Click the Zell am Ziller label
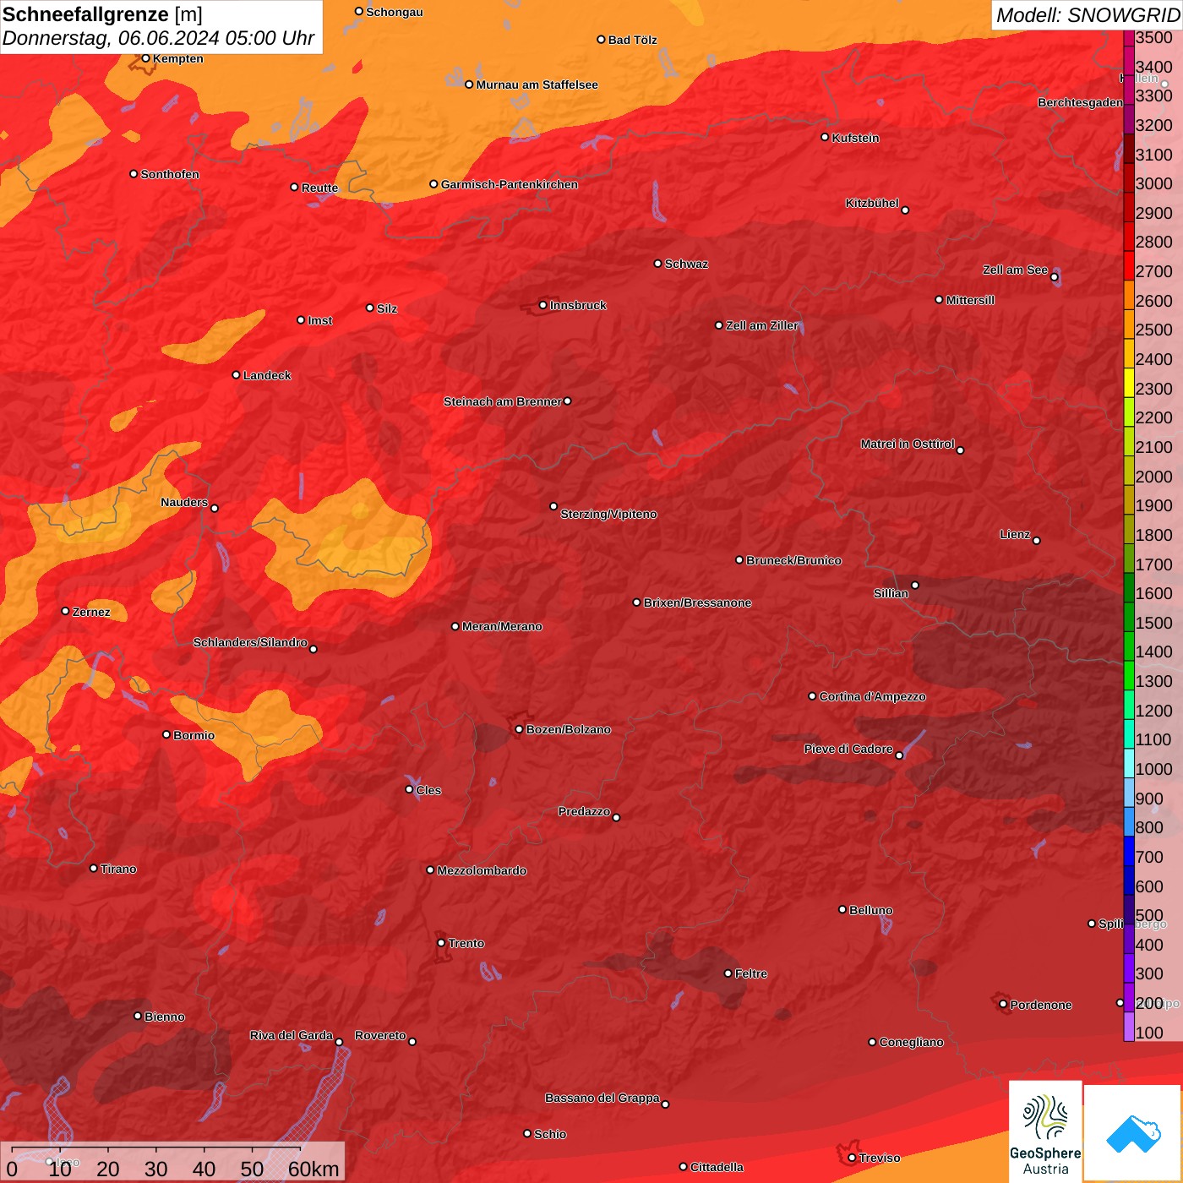The width and height of the screenshot is (1183, 1183). [x=762, y=325]
